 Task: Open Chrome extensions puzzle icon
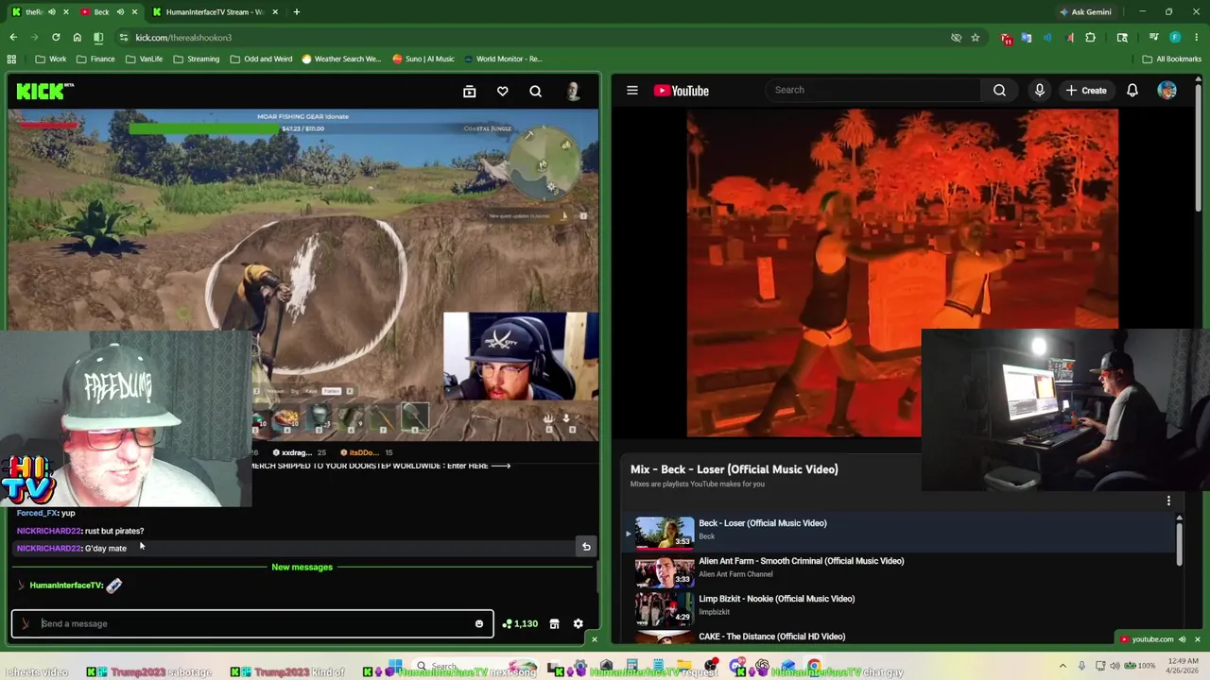(1090, 38)
